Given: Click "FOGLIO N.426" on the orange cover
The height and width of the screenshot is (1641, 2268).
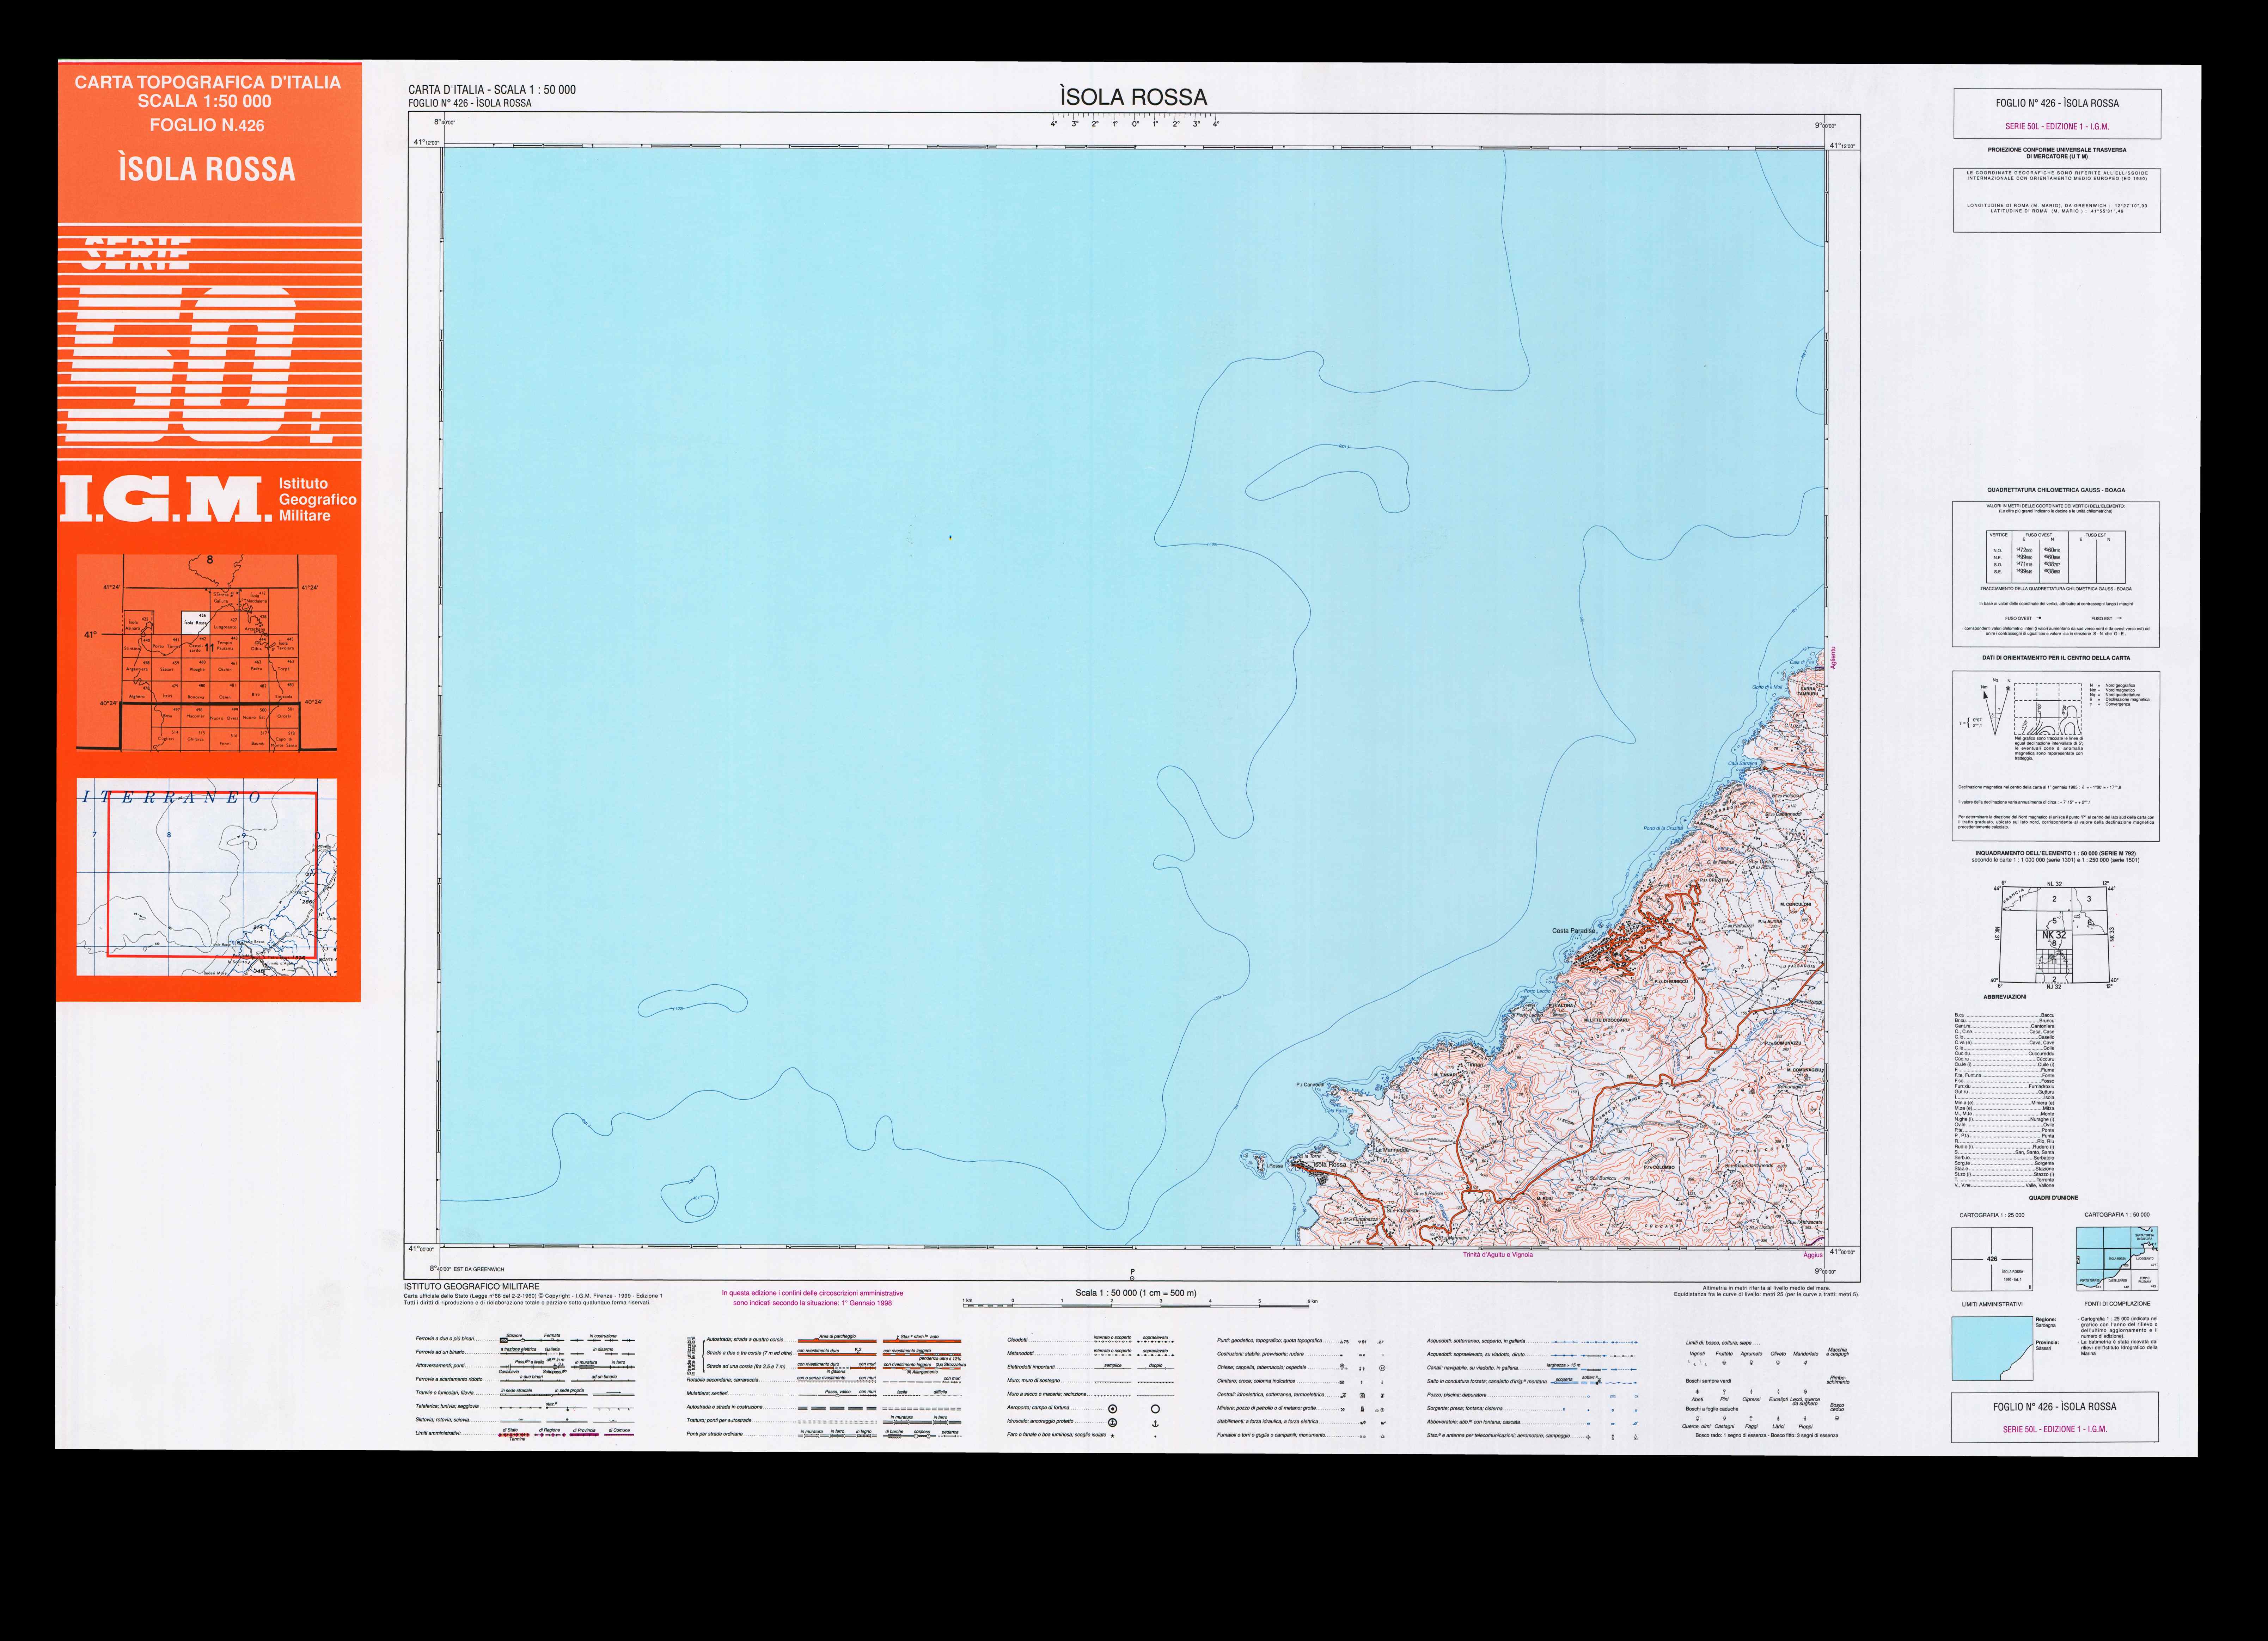Looking at the screenshot, I should click(207, 125).
